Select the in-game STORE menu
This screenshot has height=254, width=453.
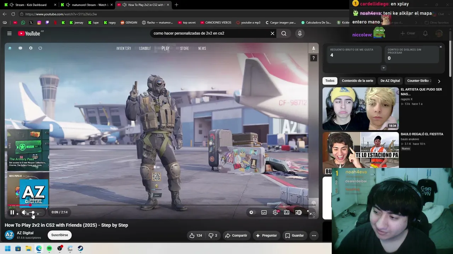point(184,48)
